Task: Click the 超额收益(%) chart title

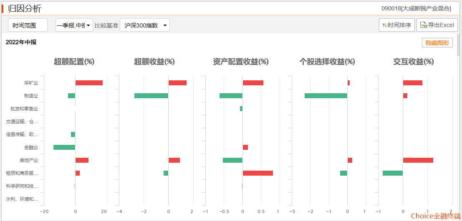Action: 154,62
